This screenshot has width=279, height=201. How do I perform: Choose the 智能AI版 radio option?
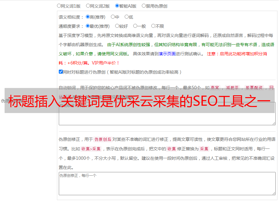(x=117, y=6)
